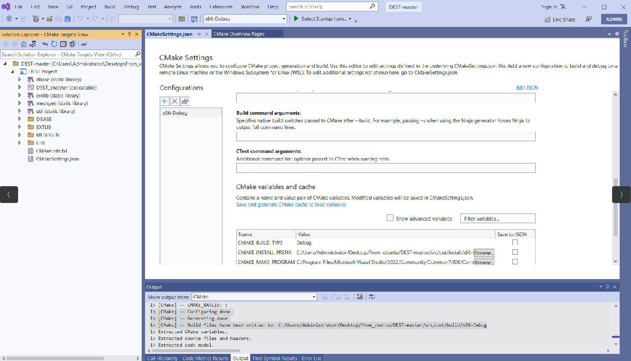Screen dimensions: 631x361
Task: Check Save to JSON for CMAKE INSTALL PREFIX
Action: tap(515, 252)
